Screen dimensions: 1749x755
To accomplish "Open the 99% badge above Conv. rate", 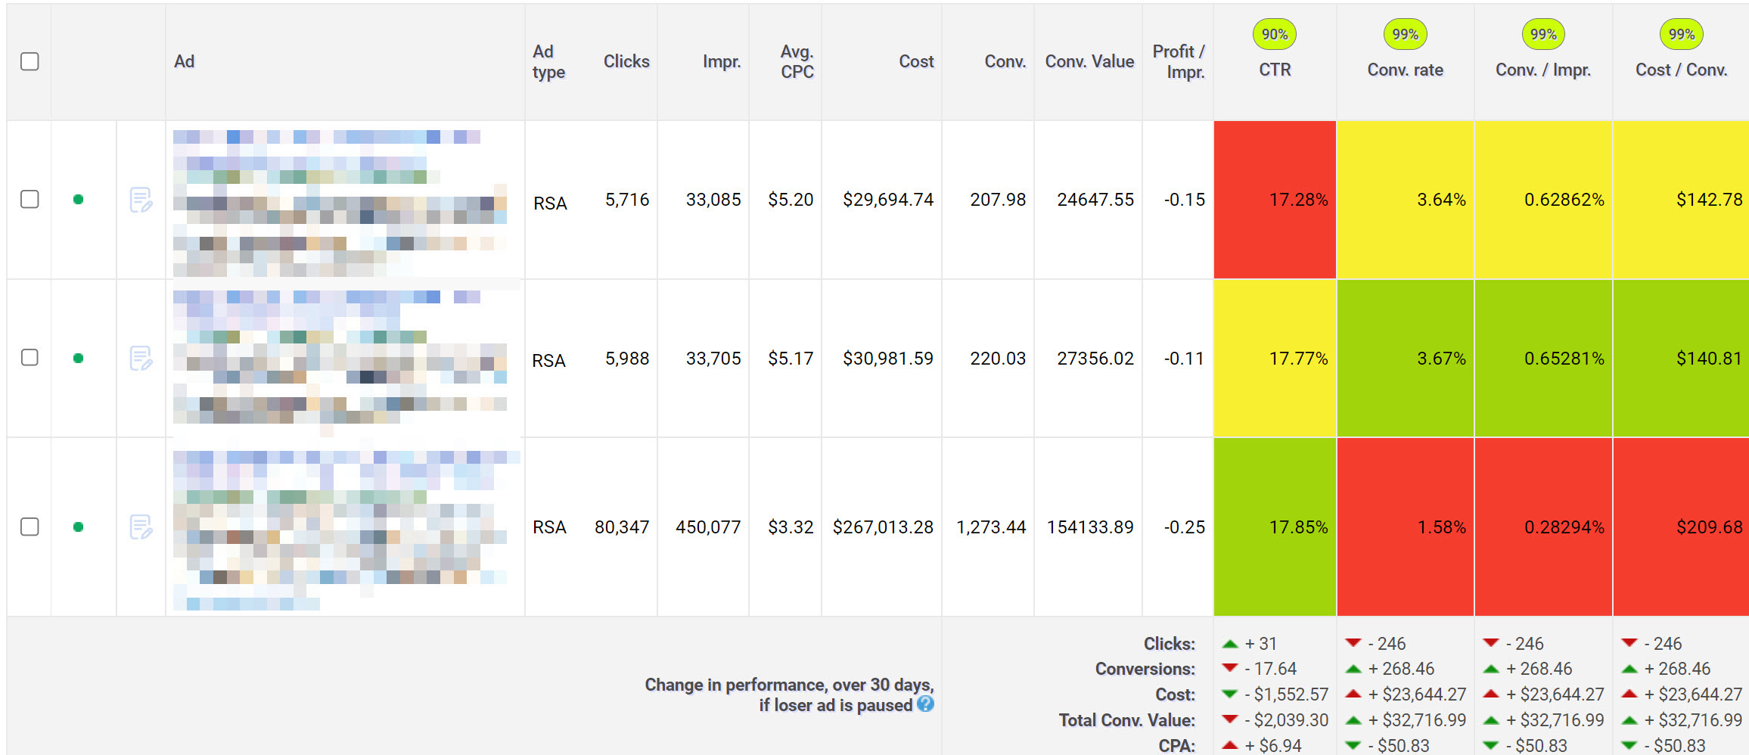I will coord(1405,35).
